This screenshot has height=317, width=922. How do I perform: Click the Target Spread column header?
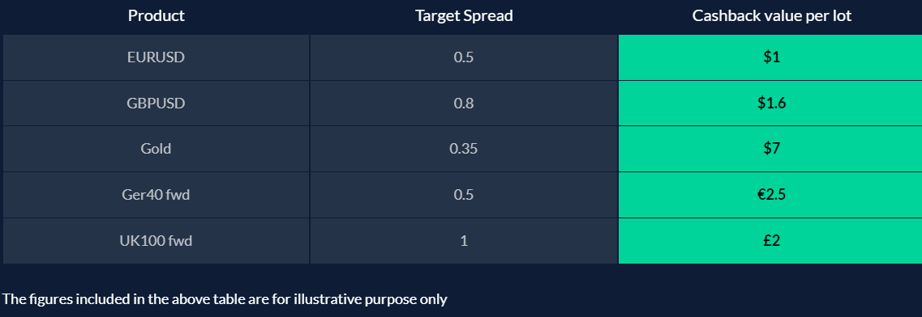coord(464,16)
